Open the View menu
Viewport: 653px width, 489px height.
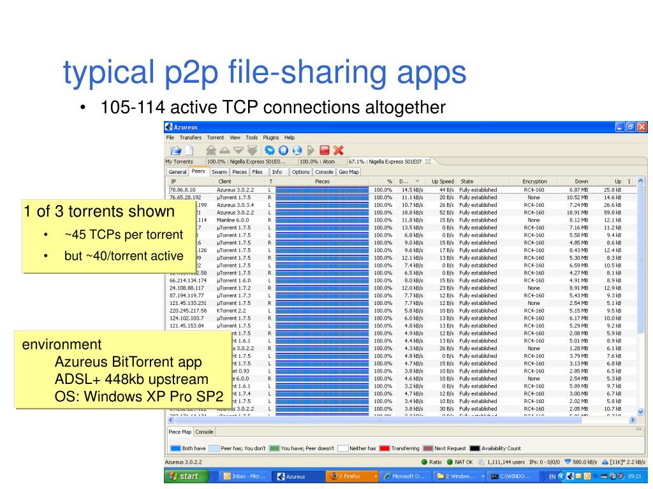tap(235, 138)
